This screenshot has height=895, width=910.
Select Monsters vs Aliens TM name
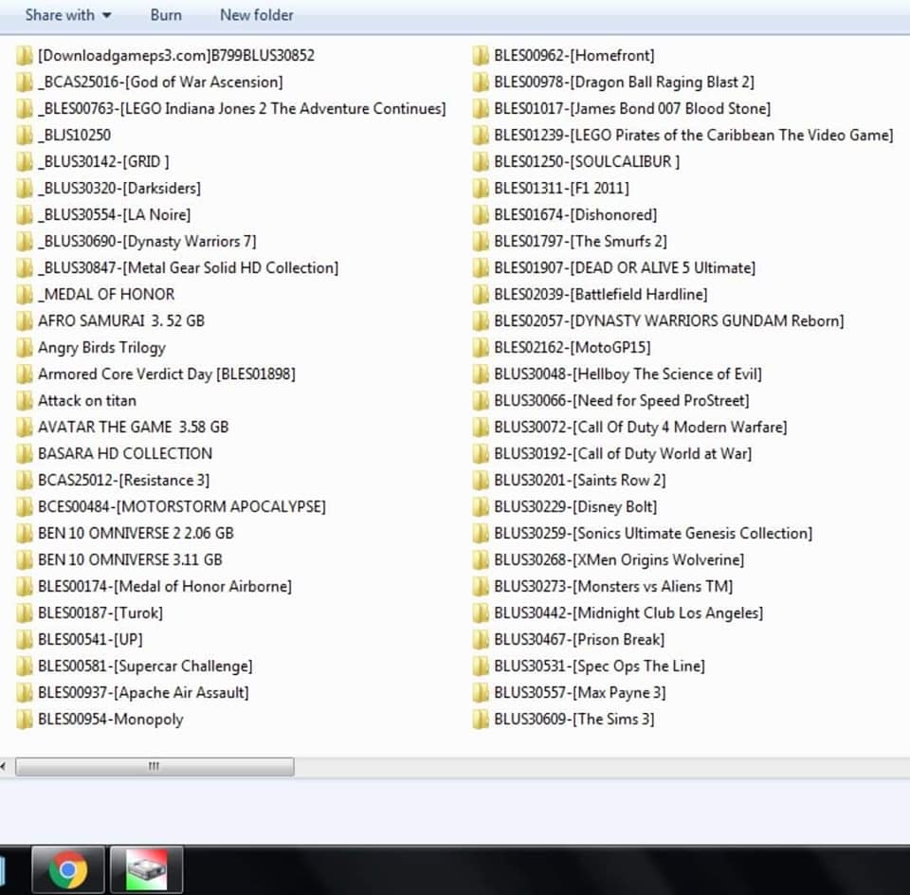613,587
